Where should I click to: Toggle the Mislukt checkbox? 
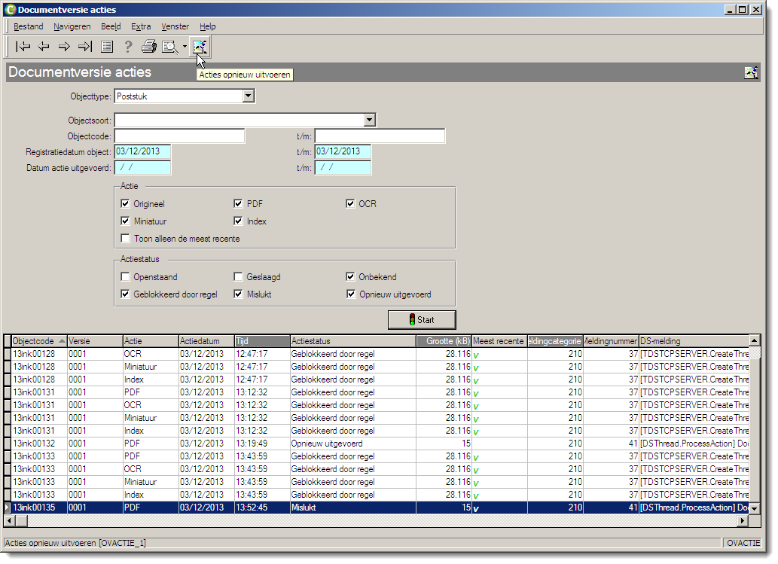[x=238, y=294]
